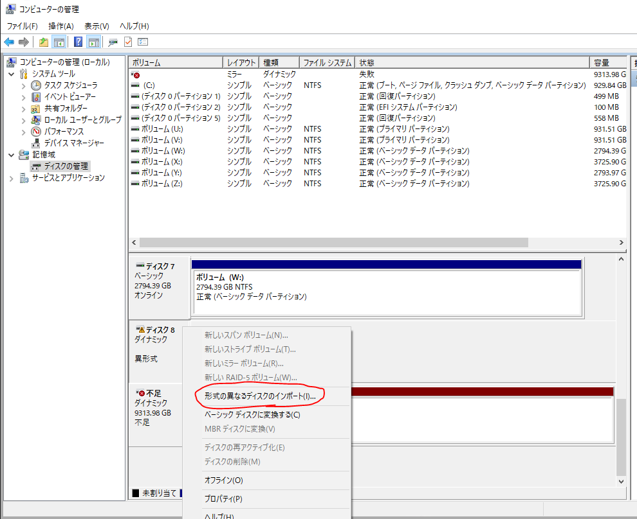Click the 失敗 status cell of mirror volume

(367, 75)
